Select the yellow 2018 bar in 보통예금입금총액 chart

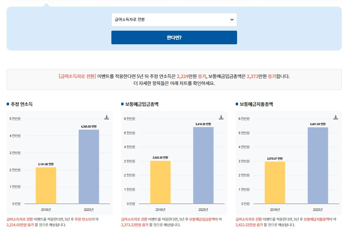point(160,182)
